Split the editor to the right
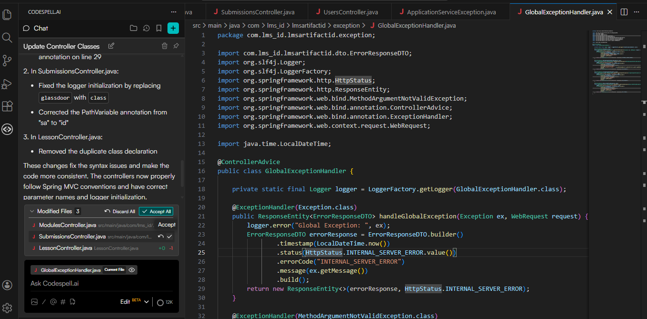The height and width of the screenshot is (319, 647). pyautogui.click(x=624, y=12)
